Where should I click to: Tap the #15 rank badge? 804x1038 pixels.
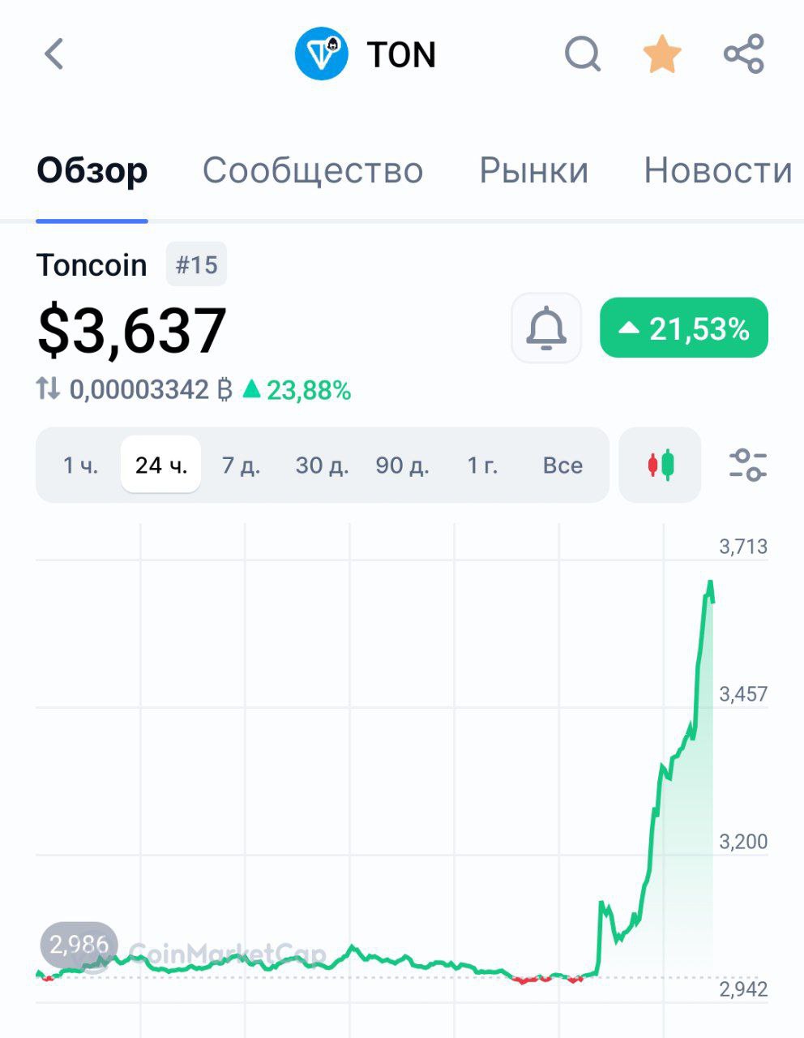[197, 264]
